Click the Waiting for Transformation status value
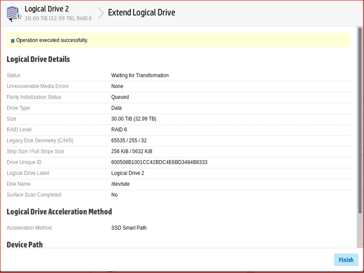364x273 pixels. click(x=140, y=75)
